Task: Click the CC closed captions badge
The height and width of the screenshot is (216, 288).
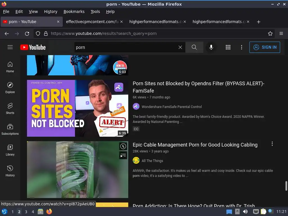Action: [x=136, y=129]
